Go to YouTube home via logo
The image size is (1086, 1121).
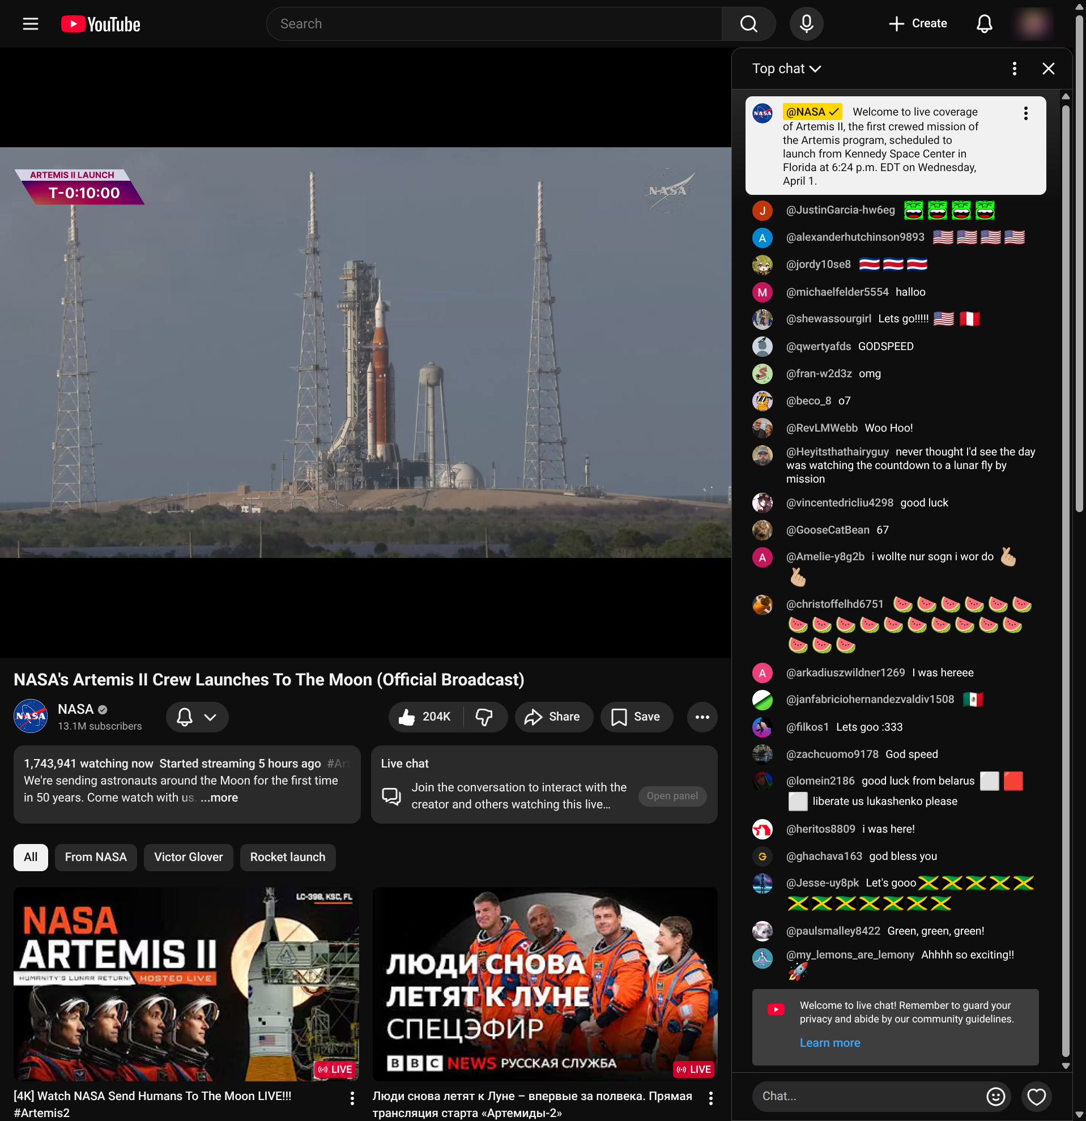click(101, 24)
